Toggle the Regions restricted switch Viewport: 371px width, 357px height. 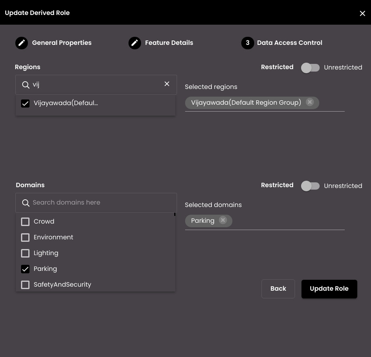(x=310, y=68)
